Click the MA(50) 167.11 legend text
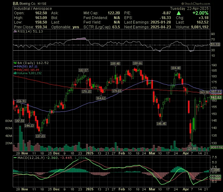Screen dimensions: 223x192 tap(27, 67)
